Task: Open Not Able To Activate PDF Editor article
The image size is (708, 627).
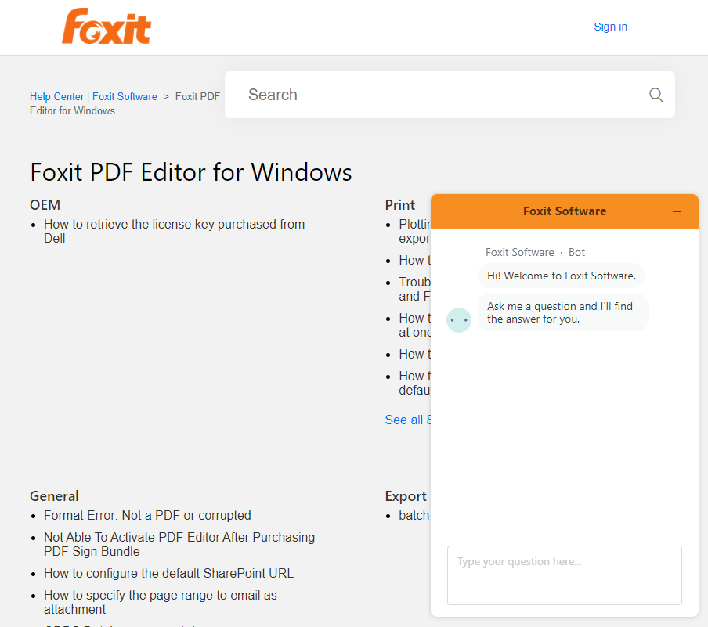Action: pyautogui.click(x=179, y=544)
